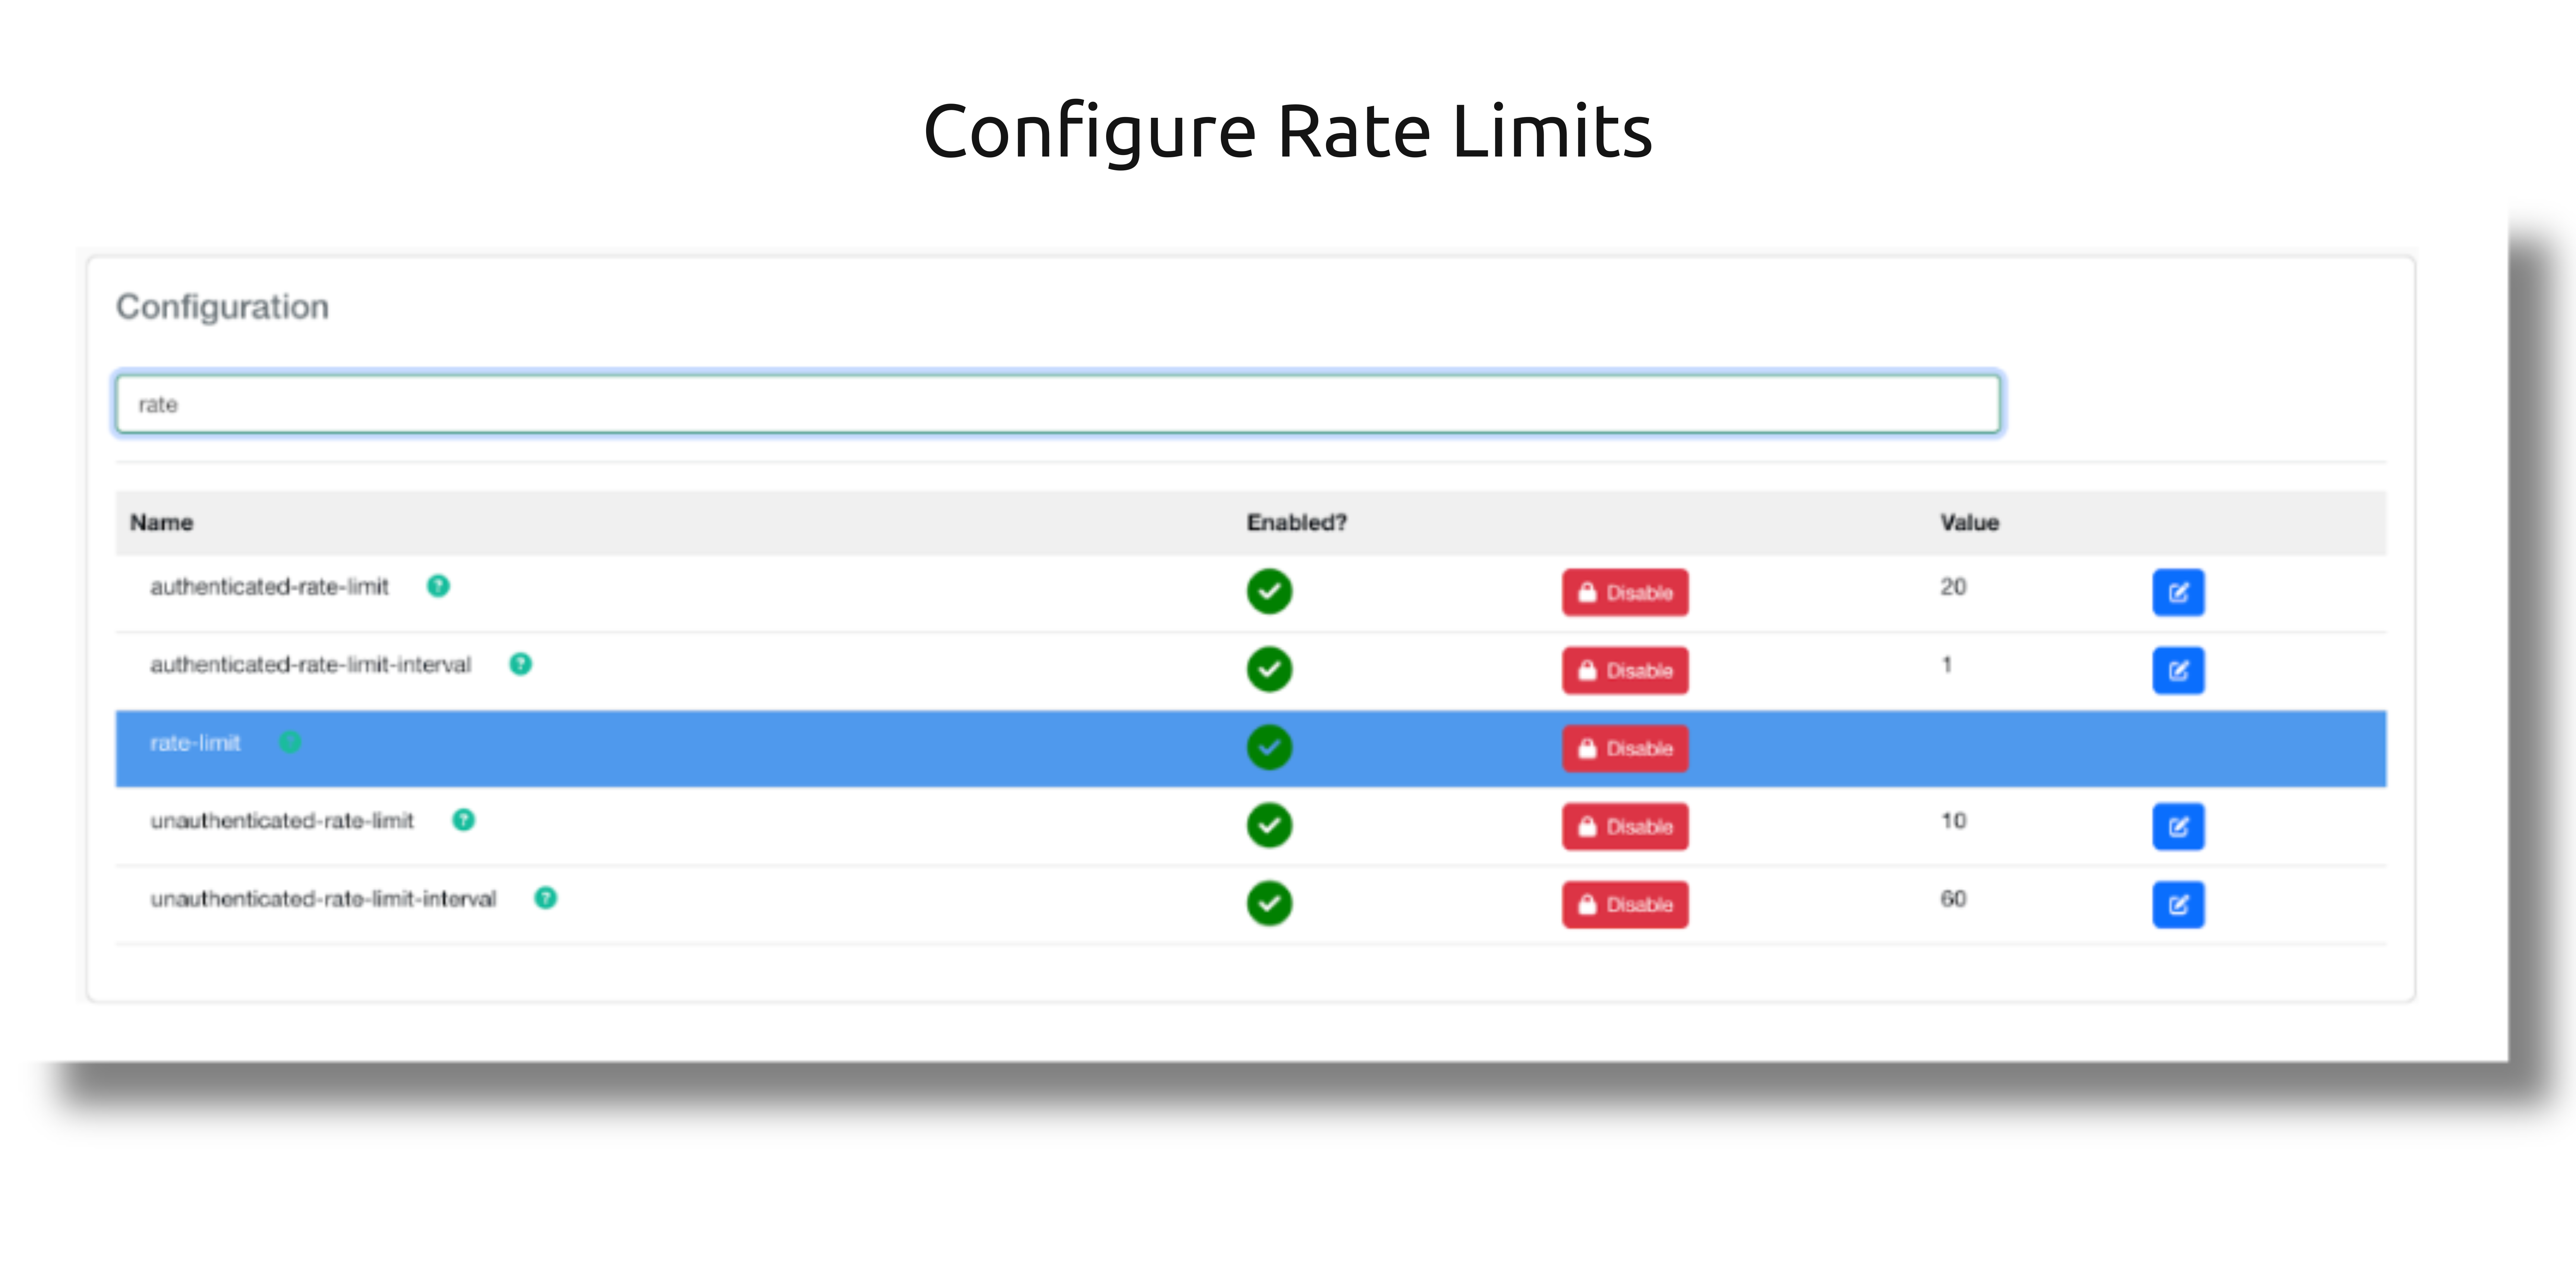Disable the authenticated-rate-limit-interval setting
The width and height of the screenshot is (2576, 1288).
click(1624, 671)
